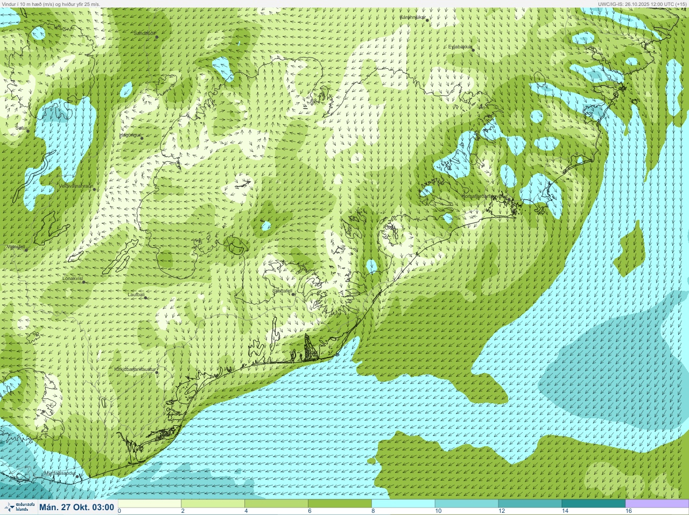689x515 pixels.
Task: Click the legend value '2'
Action: pos(183,511)
